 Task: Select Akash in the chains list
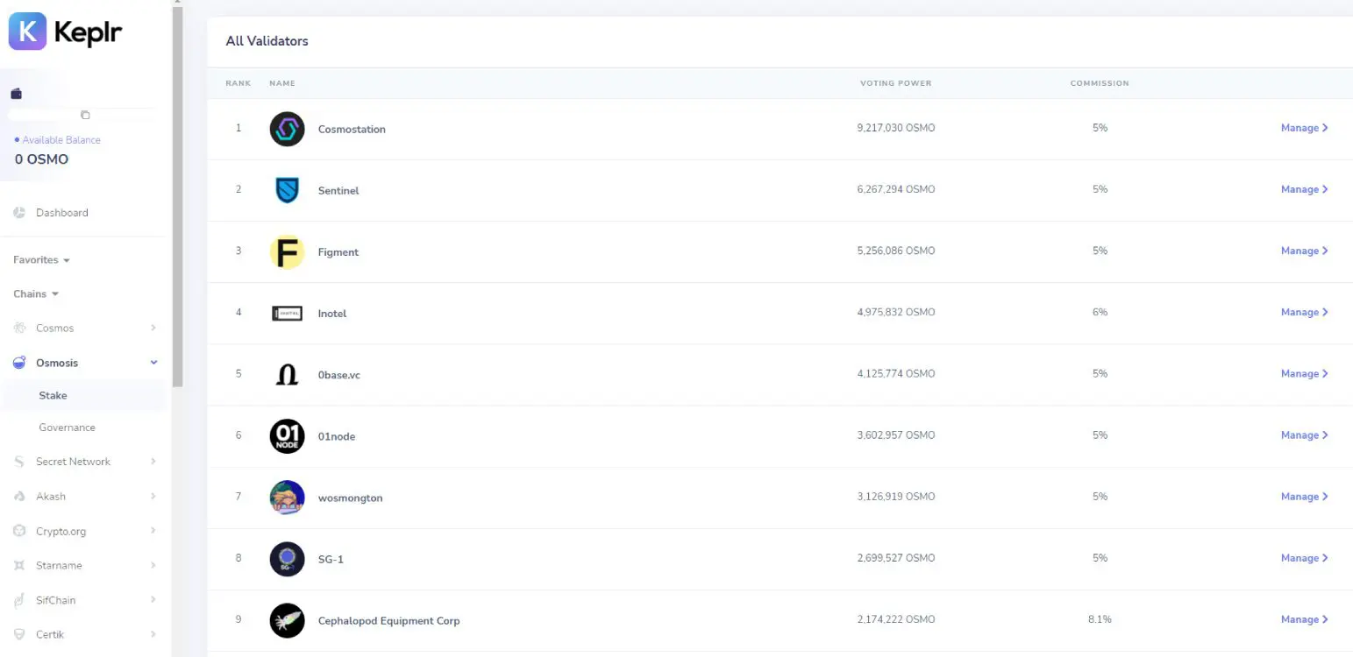pos(51,497)
